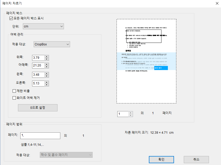Image resolution: width=221 pixels, height=165 pixels.
Task: Increase the 위쪽 margin with up arrow
Action: 47,56
